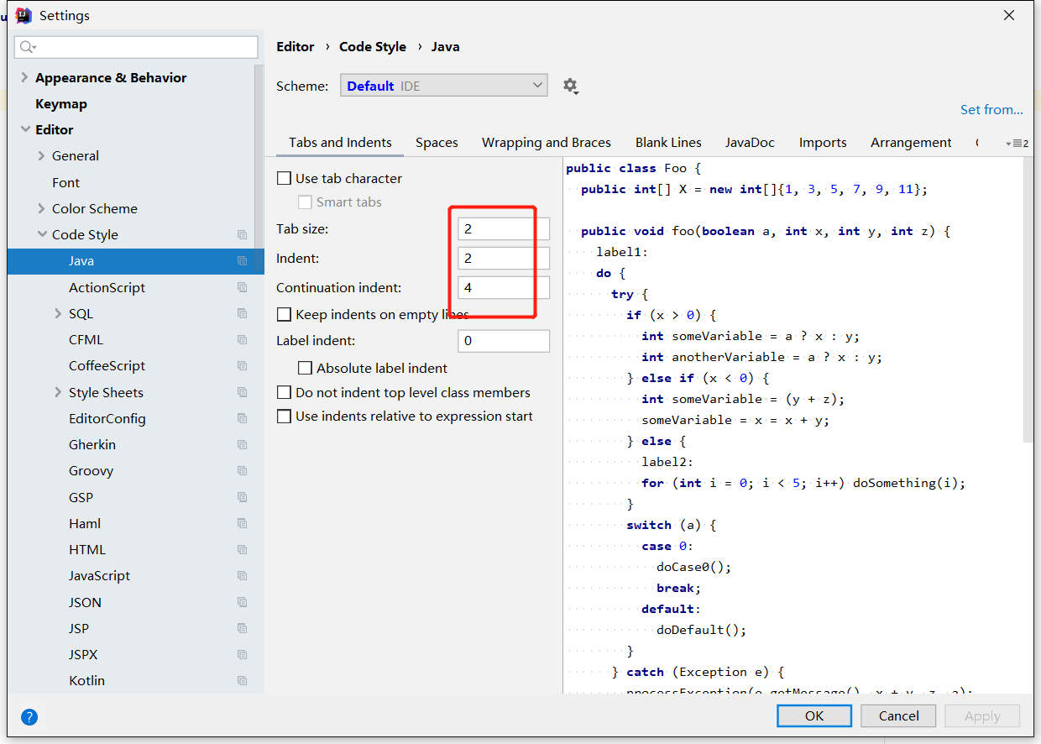This screenshot has height=744, width=1041.
Task: Click the copy icon beside Gherkin
Action: click(x=242, y=445)
